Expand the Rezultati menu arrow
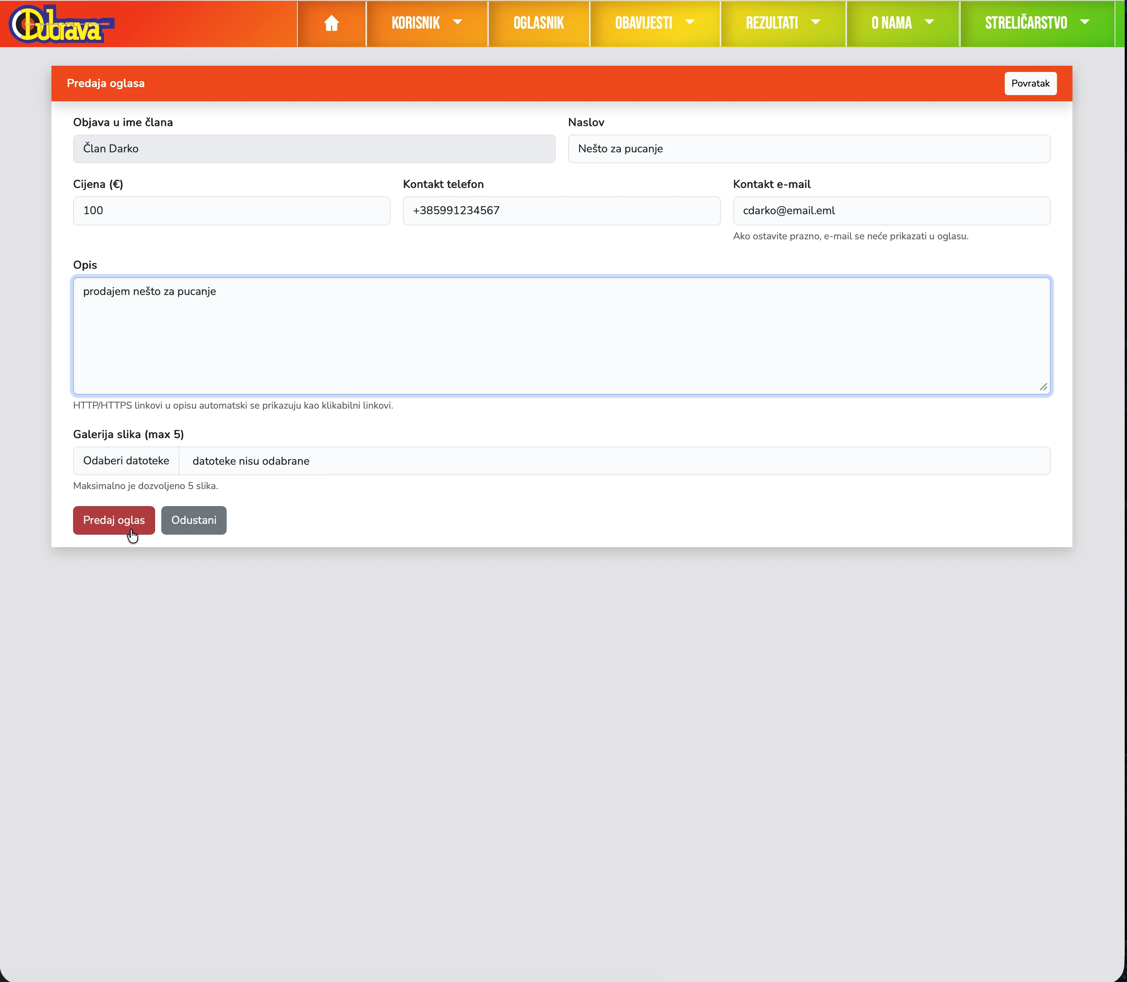The height and width of the screenshot is (982, 1127). point(815,22)
